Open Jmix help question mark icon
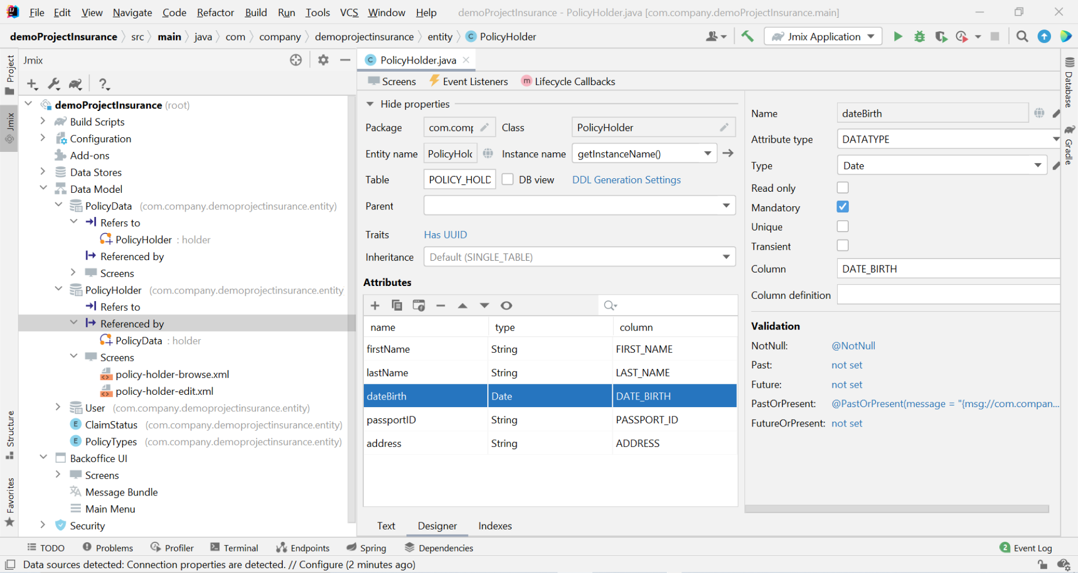This screenshot has width=1078, height=573. (103, 84)
